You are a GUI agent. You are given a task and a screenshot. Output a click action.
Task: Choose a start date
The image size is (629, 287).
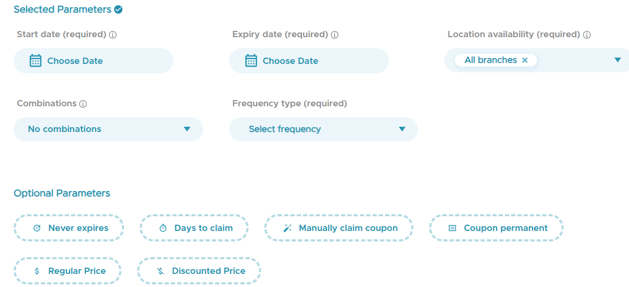pos(75,61)
